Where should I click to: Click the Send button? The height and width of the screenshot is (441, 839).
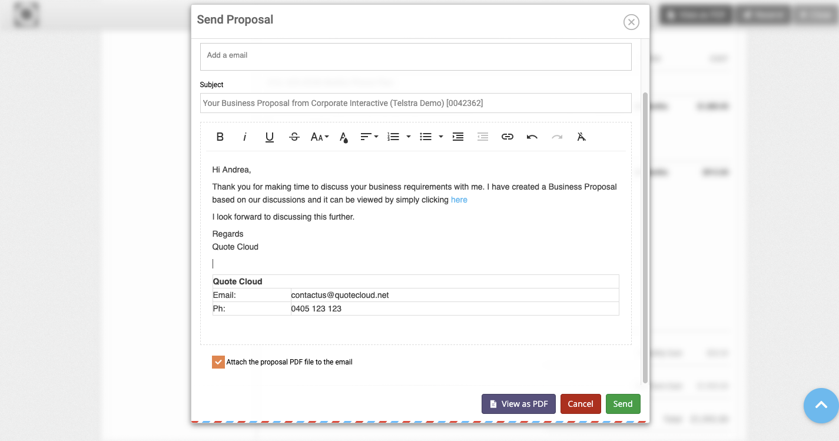(623, 404)
